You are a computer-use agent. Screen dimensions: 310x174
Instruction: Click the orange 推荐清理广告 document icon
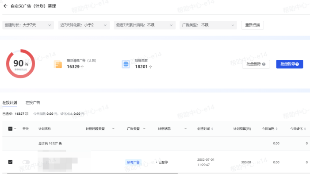pos(58,64)
